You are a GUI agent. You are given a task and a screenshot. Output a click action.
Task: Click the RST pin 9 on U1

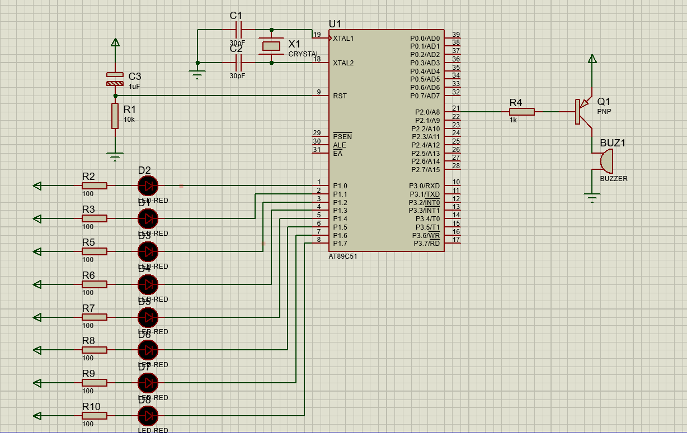point(320,96)
